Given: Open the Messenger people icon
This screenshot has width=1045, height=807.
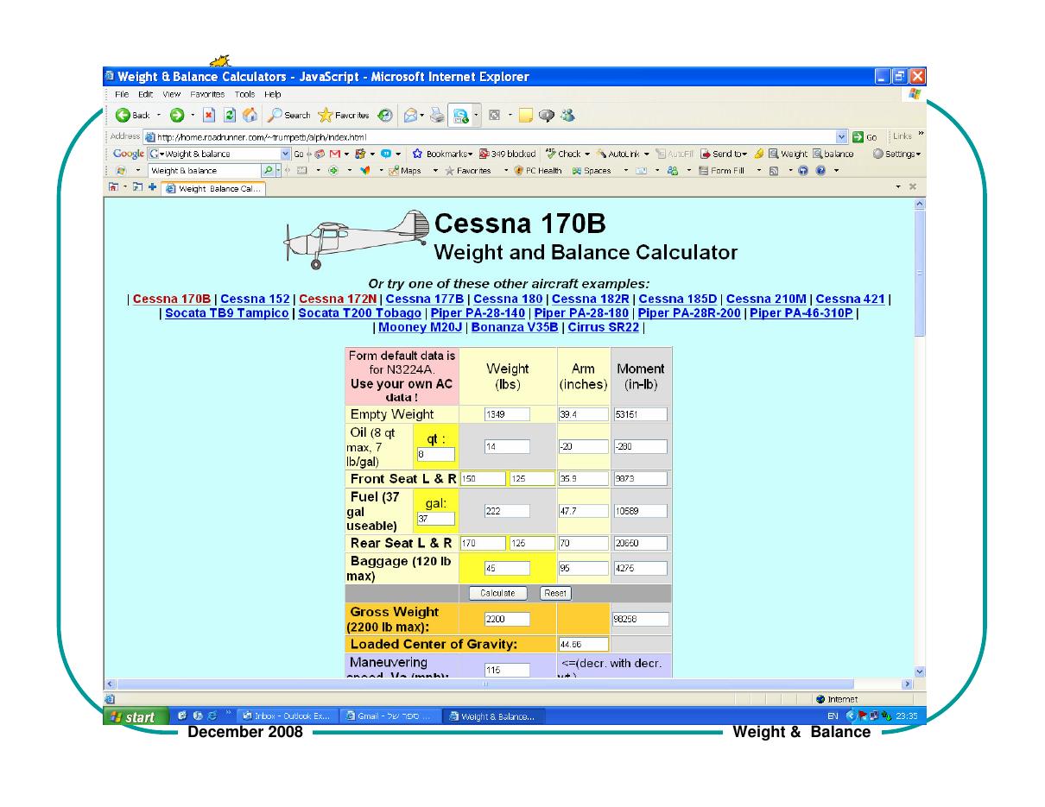Looking at the screenshot, I should (566, 116).
